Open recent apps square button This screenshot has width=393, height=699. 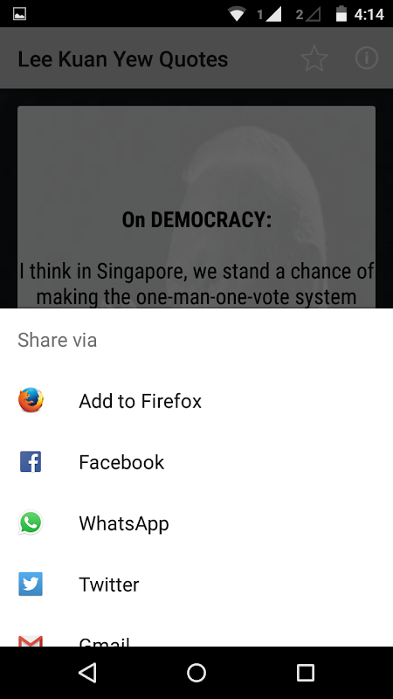coord(306,672)
